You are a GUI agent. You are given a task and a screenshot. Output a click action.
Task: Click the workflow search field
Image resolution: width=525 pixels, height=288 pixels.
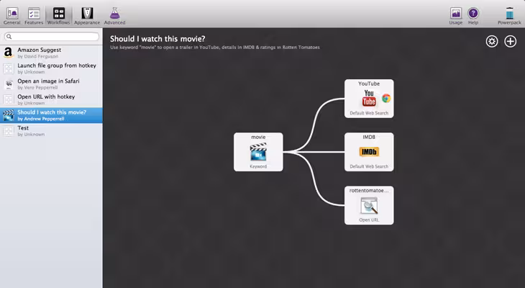52,36
